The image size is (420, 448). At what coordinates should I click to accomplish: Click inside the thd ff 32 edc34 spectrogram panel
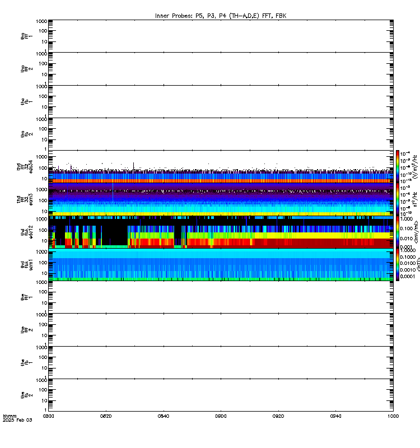pyautogui.click(x=221, y=166)
